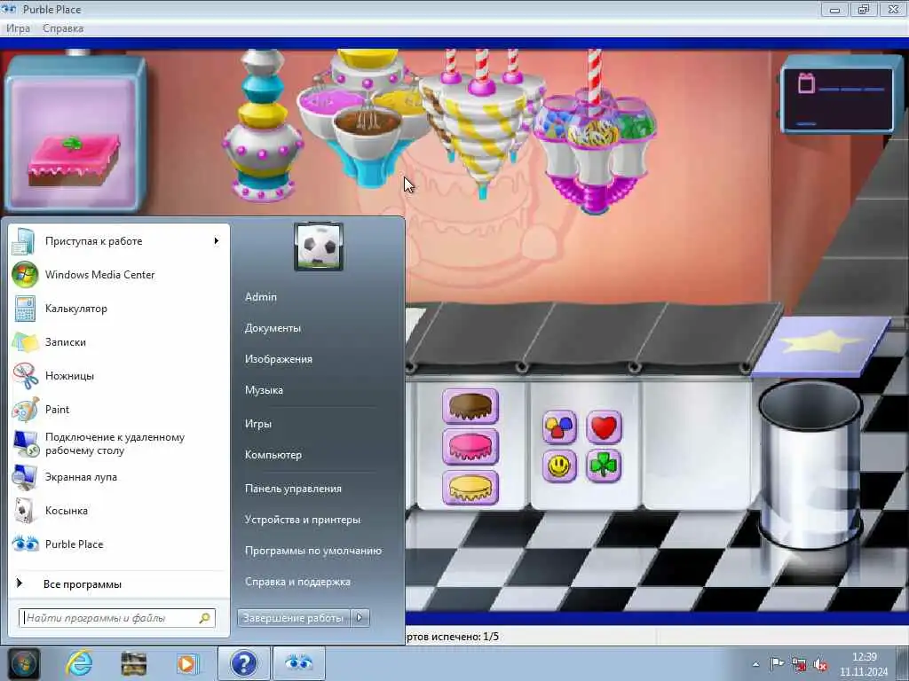Image resolution: width=909 pixels, height=681 pixels.
Task: Click the search magnifier icon in Start menu
Action: click(x=205, y=618)
